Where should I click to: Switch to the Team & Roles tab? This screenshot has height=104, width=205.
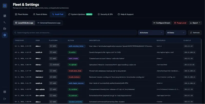coord(40,14)
